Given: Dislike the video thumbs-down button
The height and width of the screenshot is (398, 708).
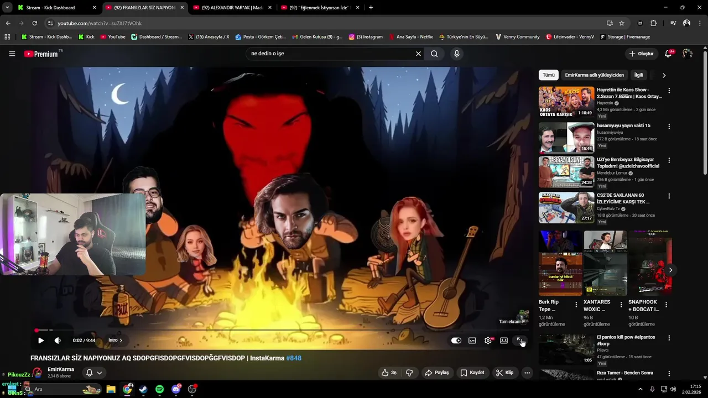Looking at the screenshot, I should click(409, 373).
